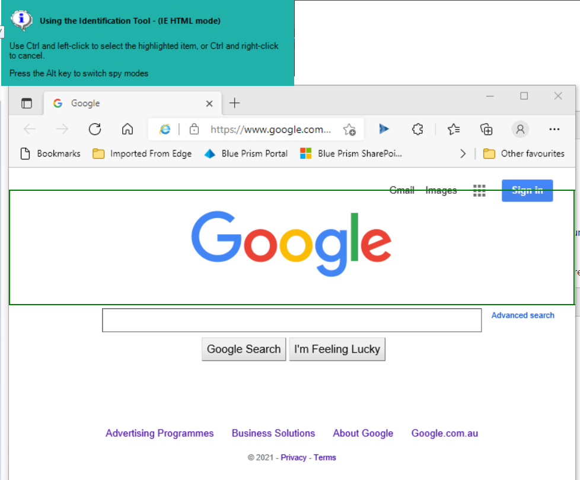This screenshot has width=580, height=480.
Task: Maximize the browser window
Action: pos(524,96)
